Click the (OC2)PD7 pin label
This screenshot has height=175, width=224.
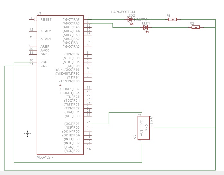[x=72, y=124]
